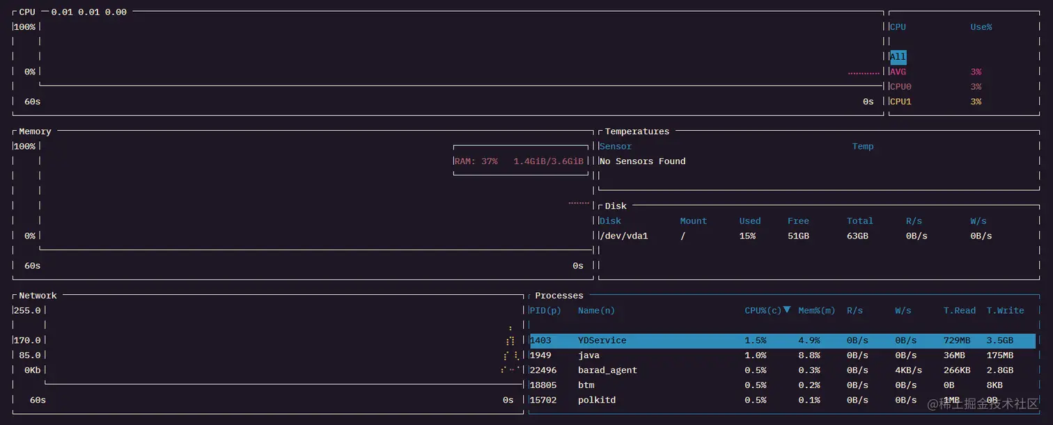Sort processes by the Mem%(m) column
Image resolution: width=1053 pixels, height=425 pixels.
point(816,311)
